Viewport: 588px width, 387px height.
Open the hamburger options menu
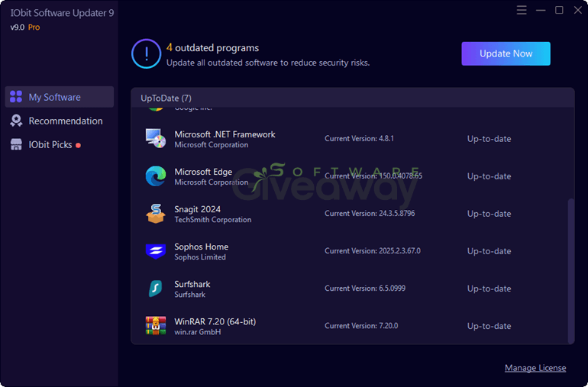522,10
